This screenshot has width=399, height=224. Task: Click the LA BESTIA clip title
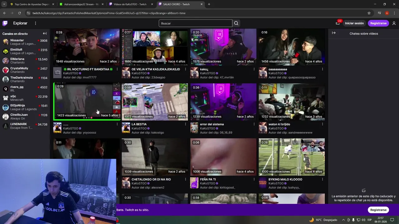(139, 124)
